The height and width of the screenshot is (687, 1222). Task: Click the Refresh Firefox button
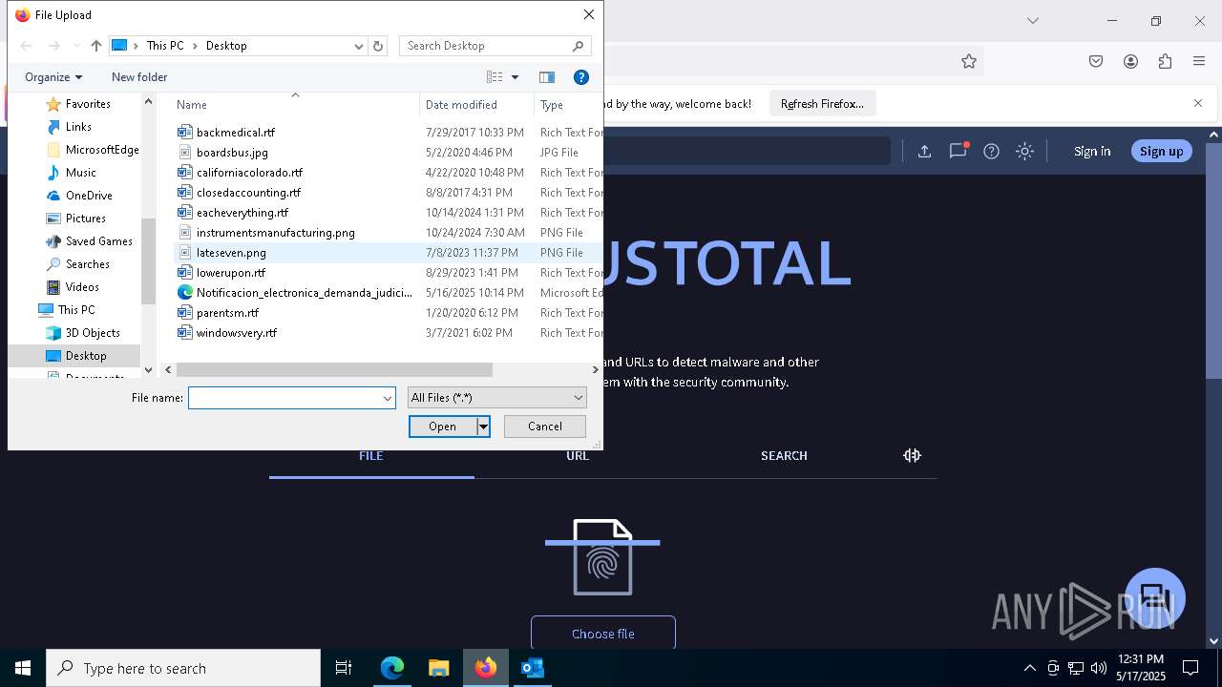(822, 104)
